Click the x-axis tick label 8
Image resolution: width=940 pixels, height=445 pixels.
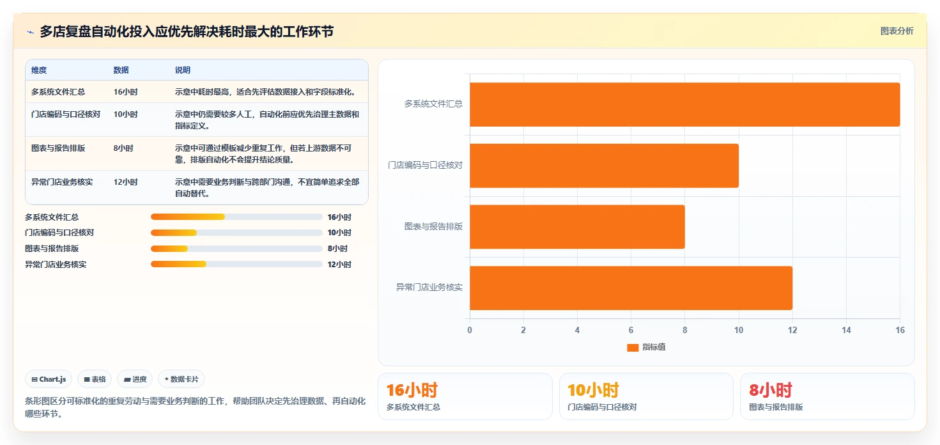(685, 330)
